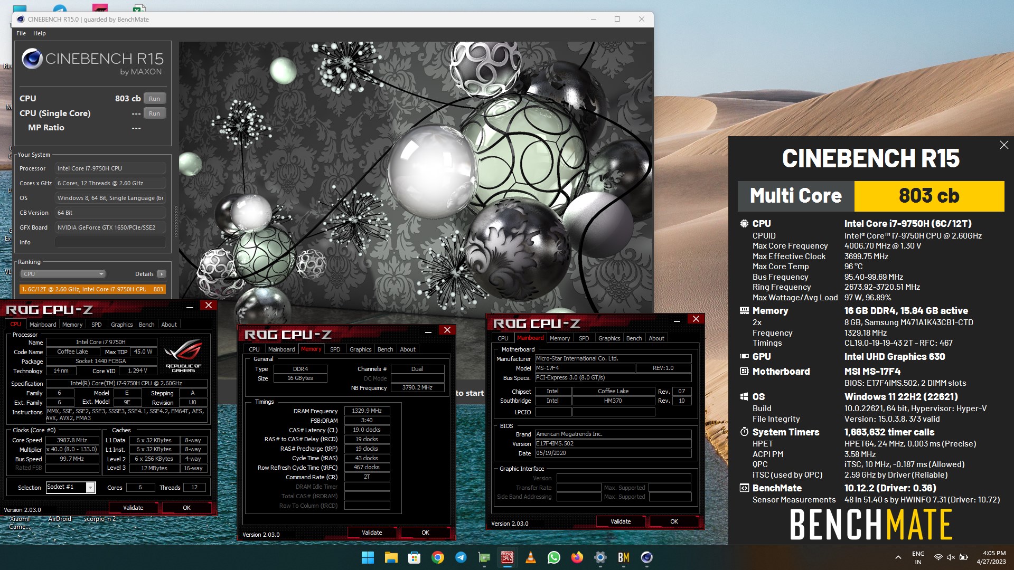Run the CPU Single Core benchmark
The image size is (1014, 570).
[154, 113]
